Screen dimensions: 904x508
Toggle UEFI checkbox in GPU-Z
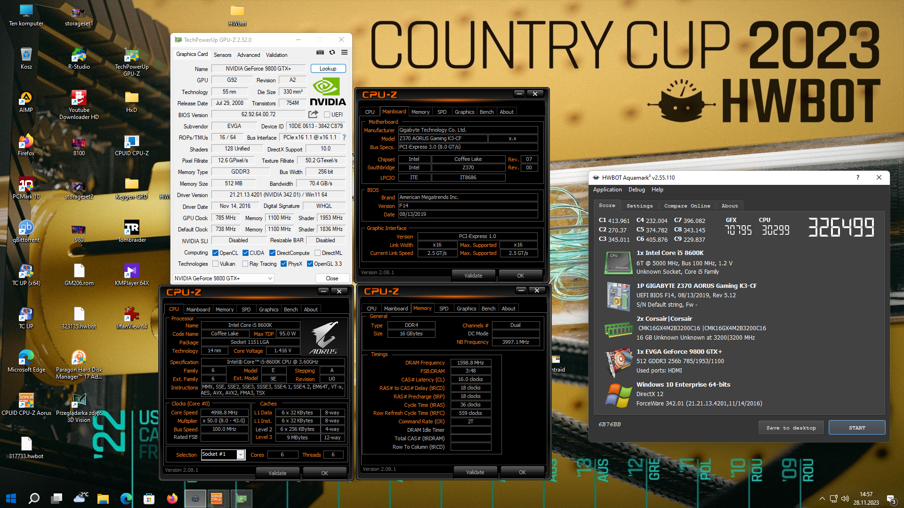click(x=327, y=114)
